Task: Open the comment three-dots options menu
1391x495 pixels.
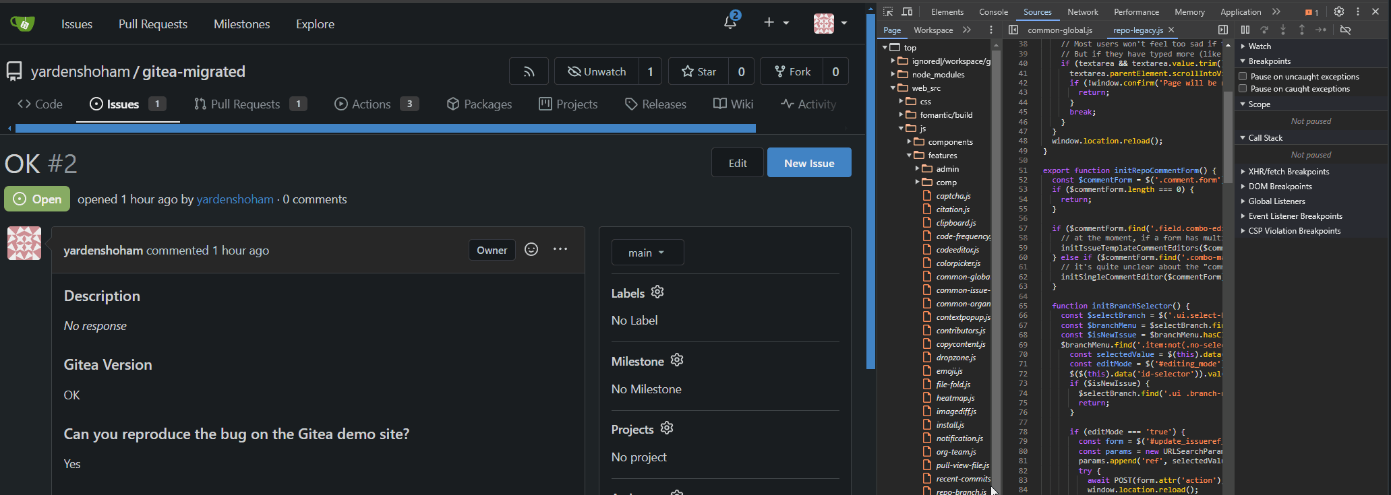Action: (560, 250)
